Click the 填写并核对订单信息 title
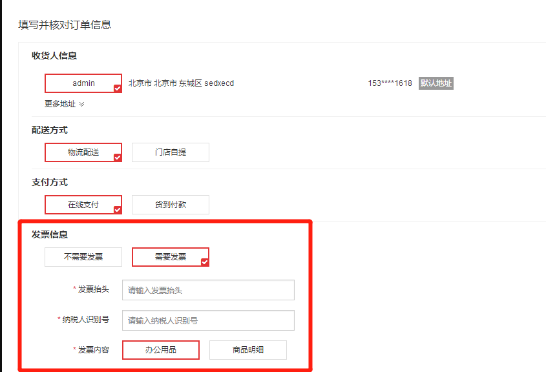Screen dimensions: 546x372 [x=65, y=25]
